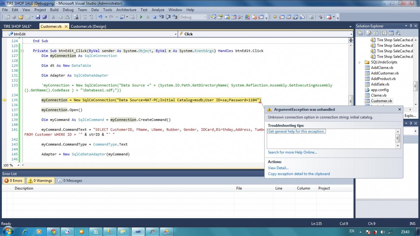Click Copy exception detail to the clipboard

tap(299, 174)
